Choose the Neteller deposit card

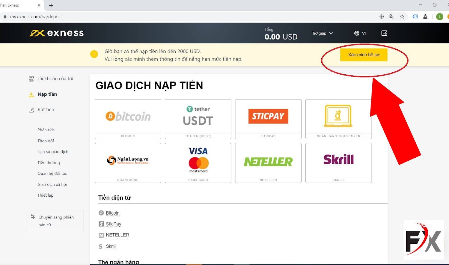click(268, 163)
